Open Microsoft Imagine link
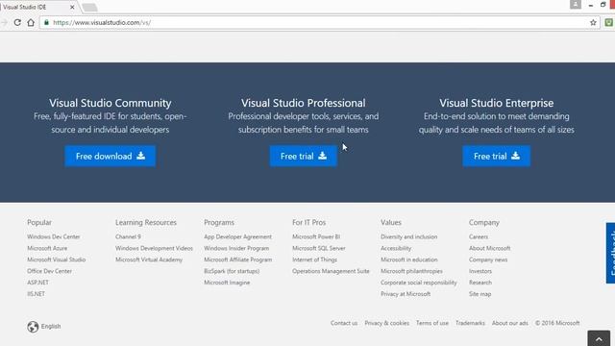The image size is (615, 346). (227, 283)
